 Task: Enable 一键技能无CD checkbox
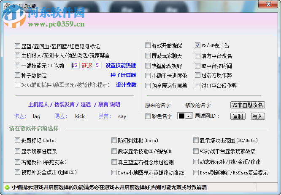(17, 66)
